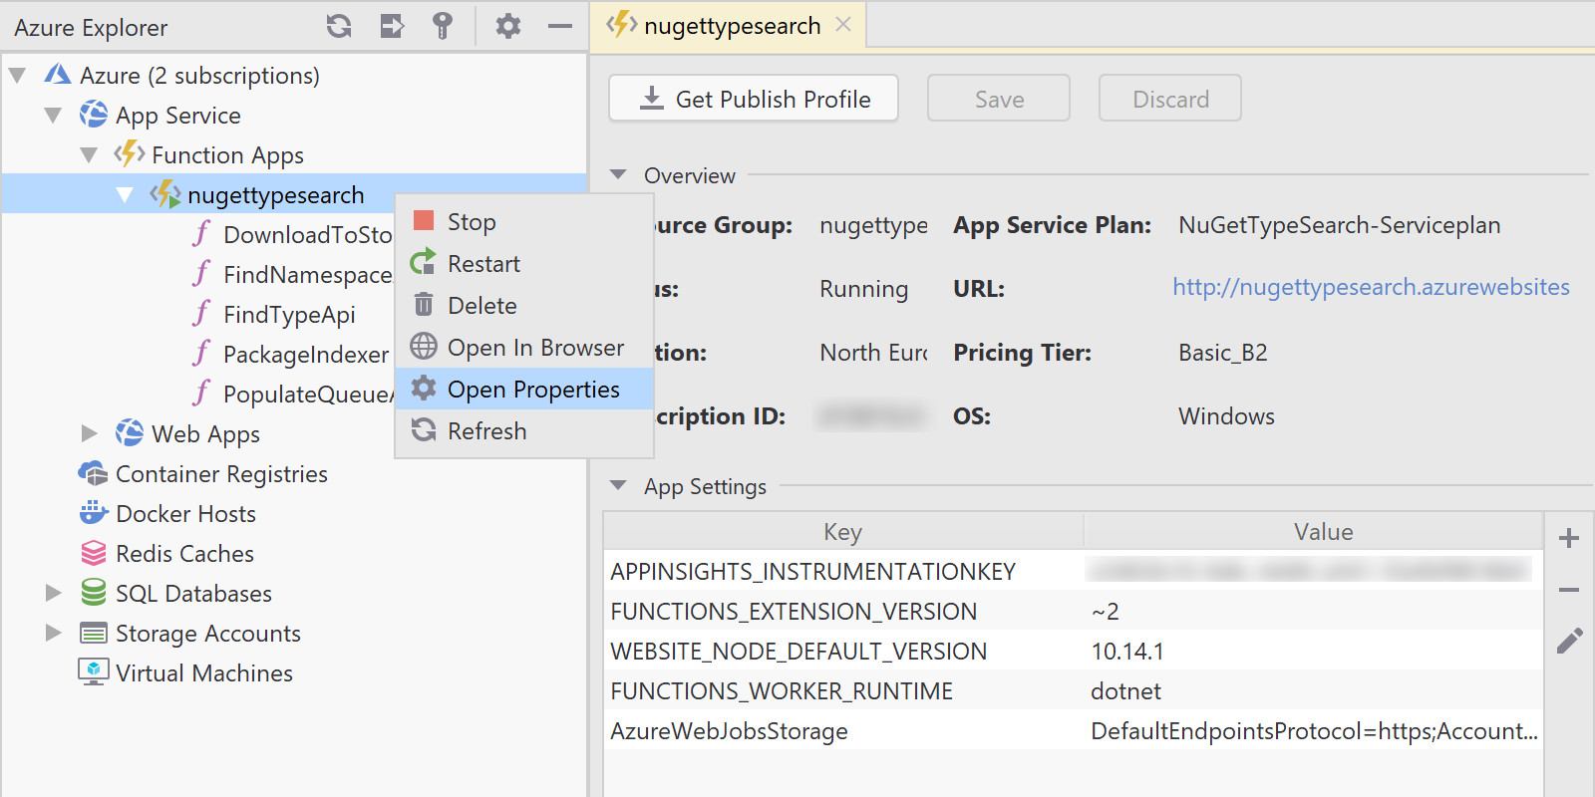Click the Virtual Machines monitor icon
This screenshot has height=797, width=1595.
94,672
